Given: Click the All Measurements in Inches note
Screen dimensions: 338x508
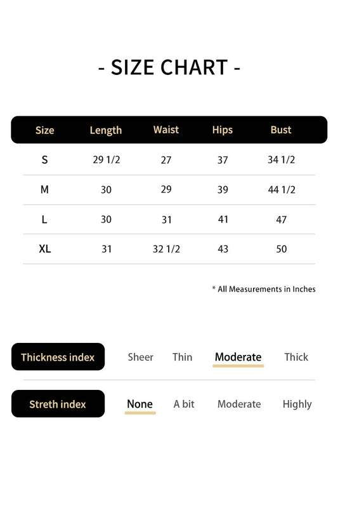Looking at the screenshot, I should tap(264, 289).
